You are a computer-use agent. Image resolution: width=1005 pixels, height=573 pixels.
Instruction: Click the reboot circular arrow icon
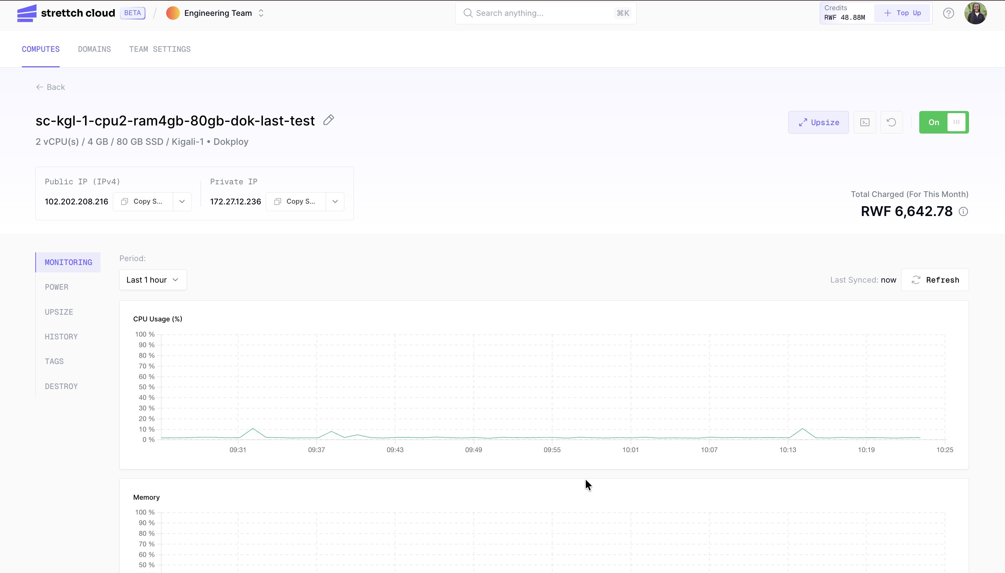891,122
